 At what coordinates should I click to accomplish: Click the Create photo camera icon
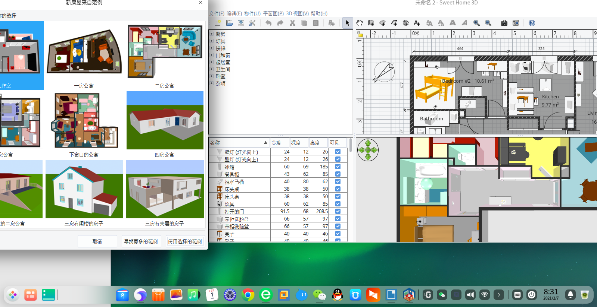click(x=504, y=23)
